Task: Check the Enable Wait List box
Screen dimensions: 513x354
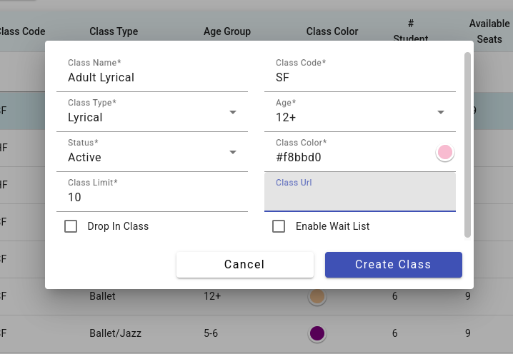Action: pyautogui.click(x=279, y=226)
